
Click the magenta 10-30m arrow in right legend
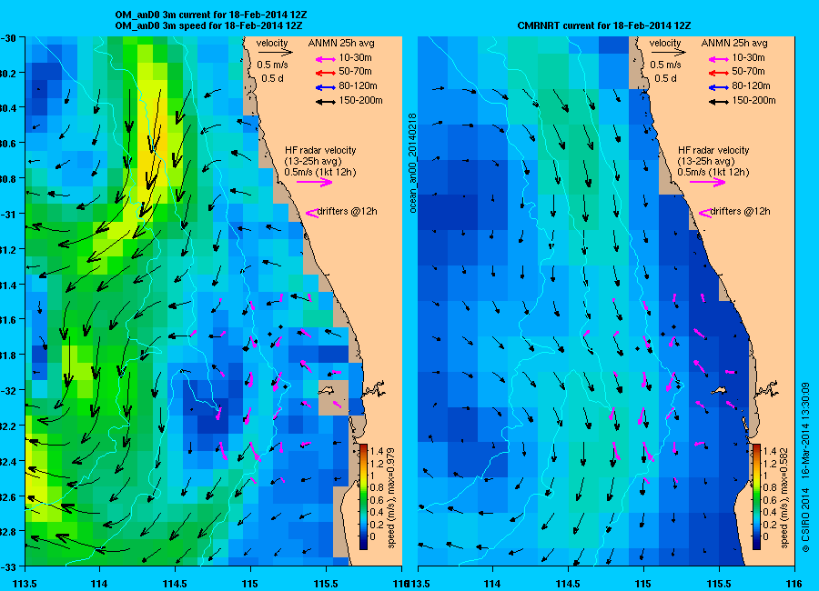(x=719, y=59)
